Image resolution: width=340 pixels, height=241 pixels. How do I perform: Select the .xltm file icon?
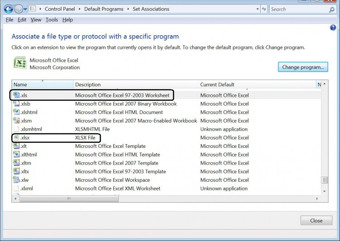tap(16, 163)
